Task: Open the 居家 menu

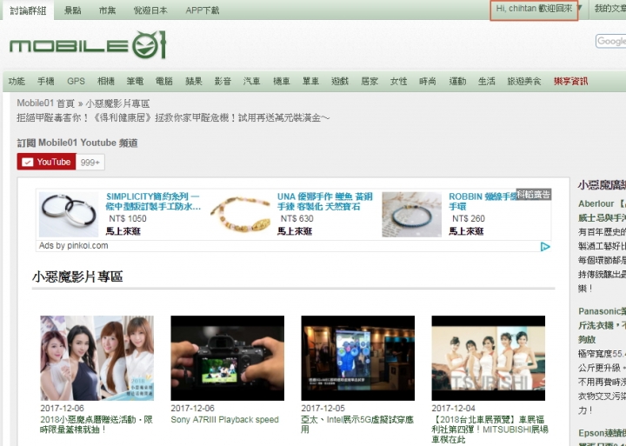Action: (x=370, y=82)
